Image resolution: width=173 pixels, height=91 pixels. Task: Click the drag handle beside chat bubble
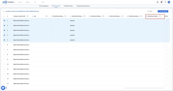coord(6,88)
